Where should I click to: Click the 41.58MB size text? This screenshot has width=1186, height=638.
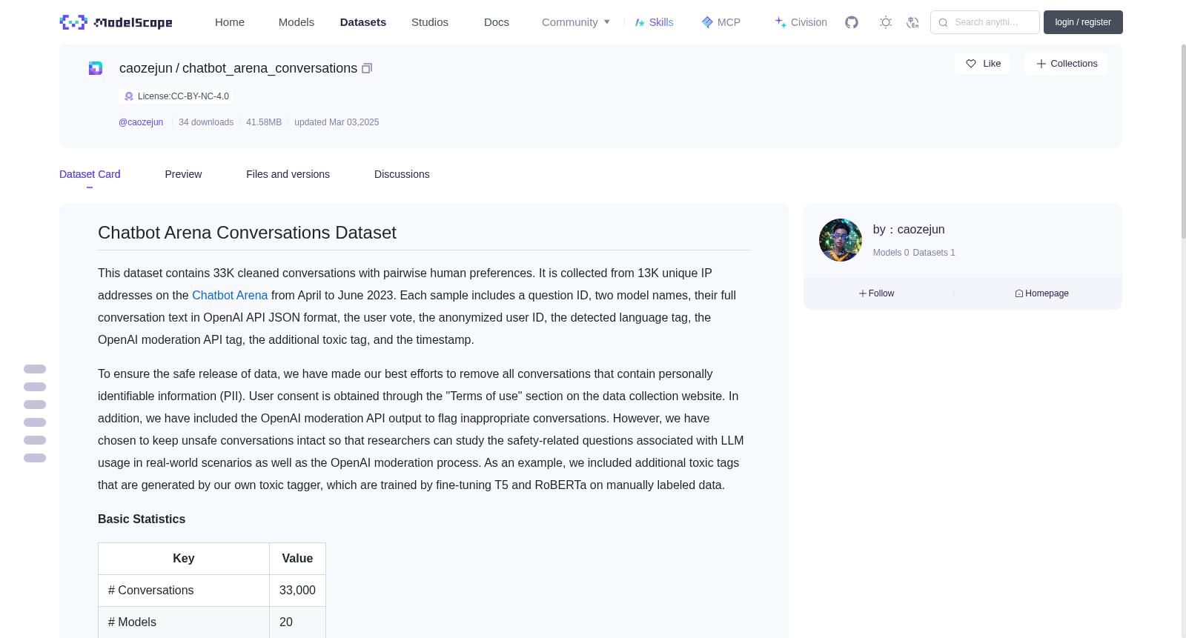point(264,122)
